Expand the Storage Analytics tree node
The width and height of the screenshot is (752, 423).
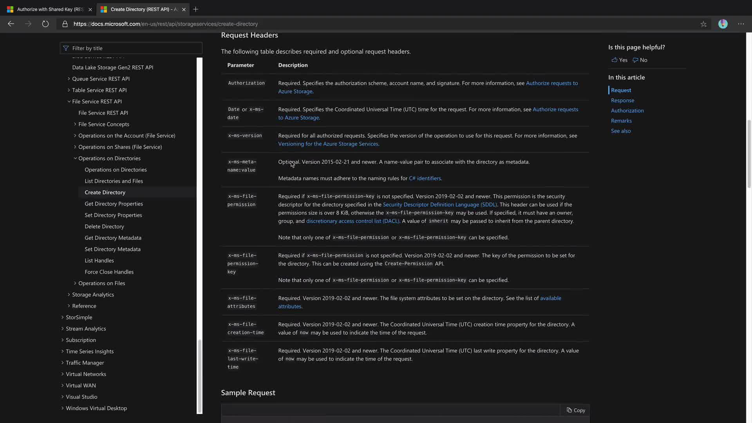tap(69, 295)
